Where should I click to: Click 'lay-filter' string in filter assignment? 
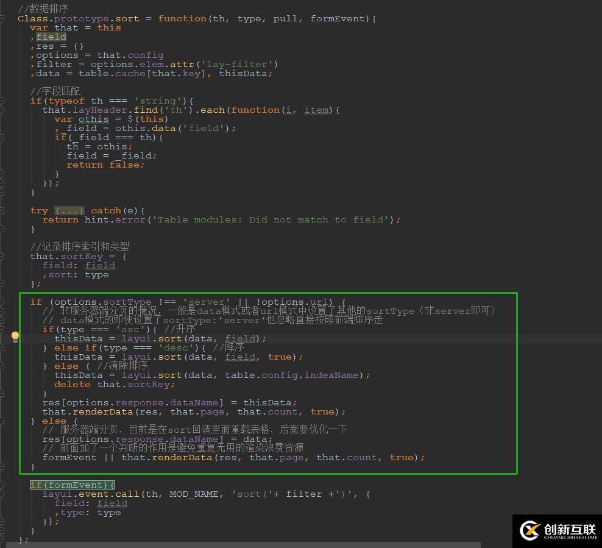237,64
